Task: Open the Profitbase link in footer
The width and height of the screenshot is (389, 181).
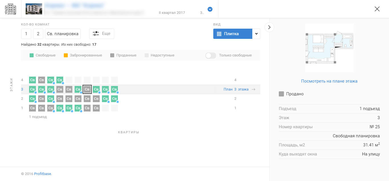Action: pos(43,174)
